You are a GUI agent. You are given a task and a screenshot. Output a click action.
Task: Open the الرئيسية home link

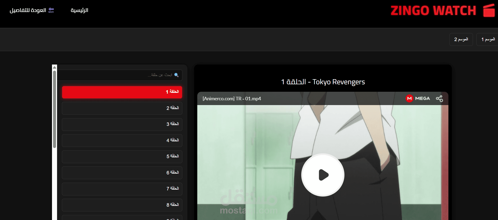click(x=79, y=10)
